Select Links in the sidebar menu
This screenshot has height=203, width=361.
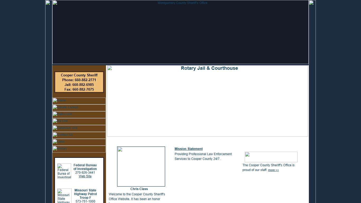(x=79, y=142)
